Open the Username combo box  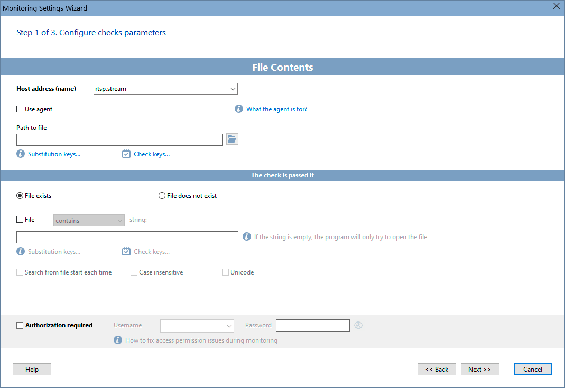coord(229,326)
